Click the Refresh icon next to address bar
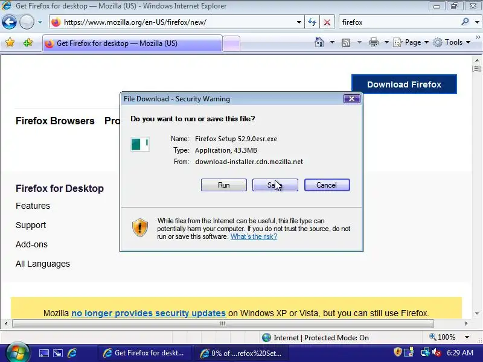 click(312, 22)
